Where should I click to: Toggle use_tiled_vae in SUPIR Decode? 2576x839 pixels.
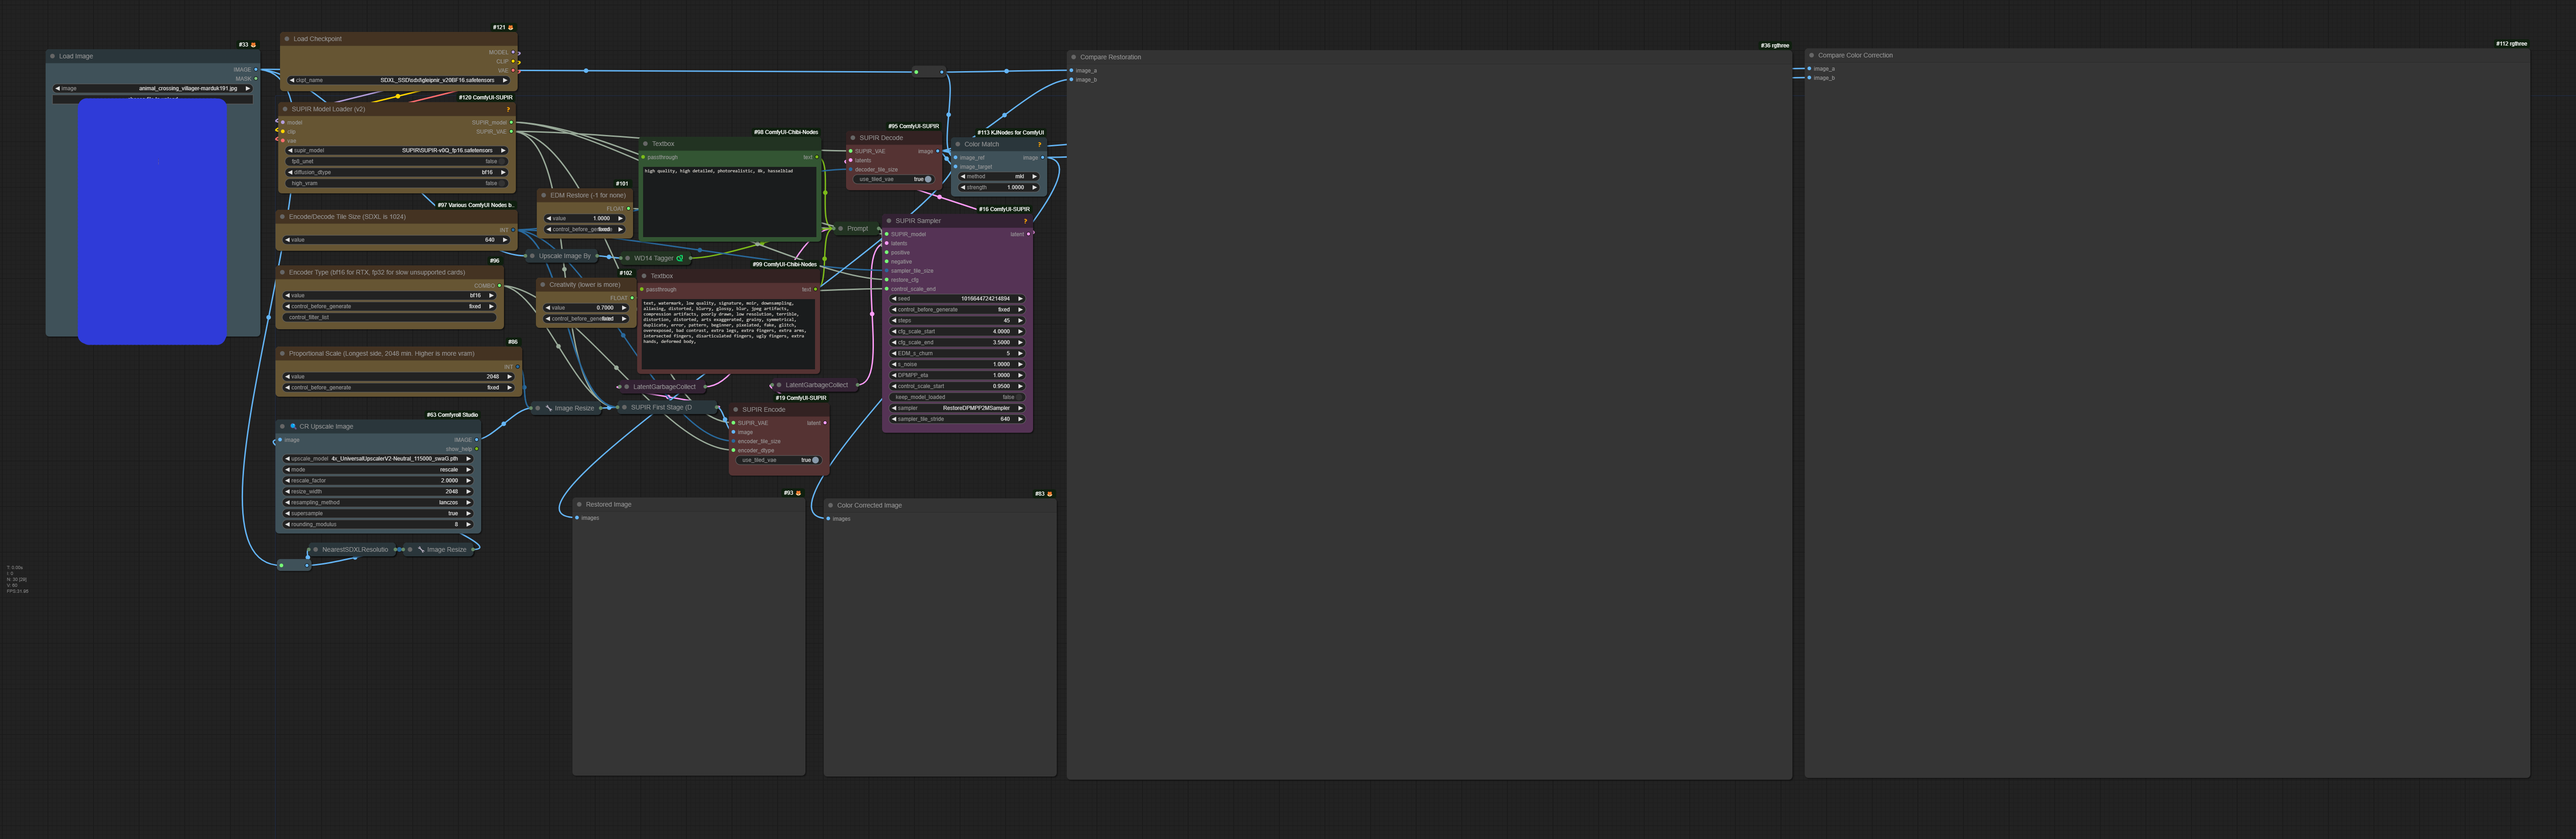pos(894,179)
